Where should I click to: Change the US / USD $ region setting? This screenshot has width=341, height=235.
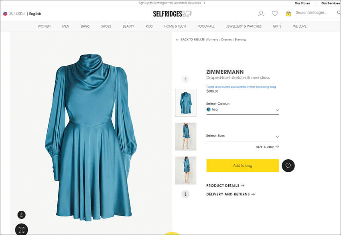[x=17, y=14]
